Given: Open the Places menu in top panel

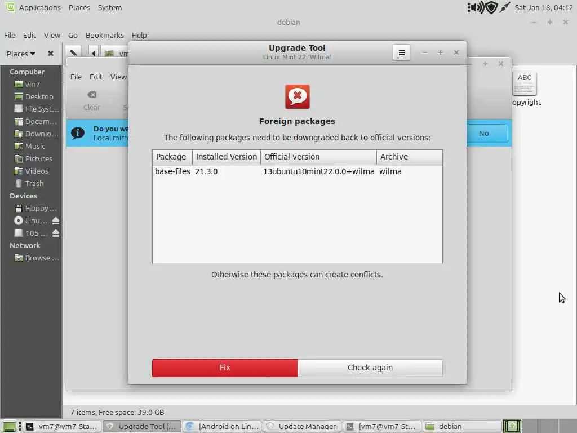Looking at the screenshot, I should coord(79,7).
